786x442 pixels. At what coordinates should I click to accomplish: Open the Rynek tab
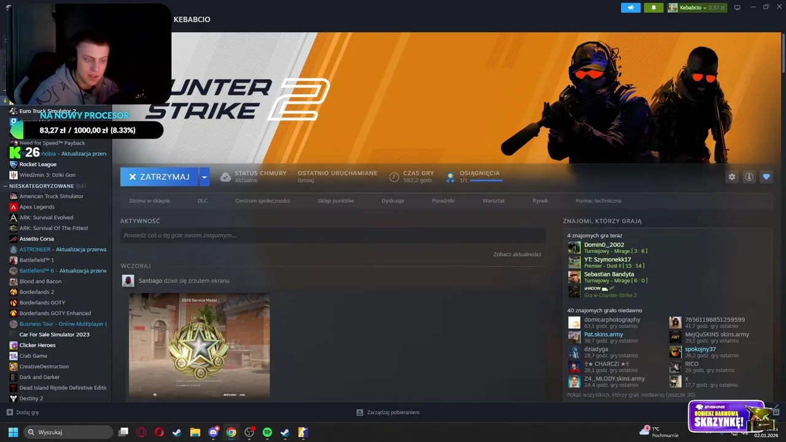[x=540, y=201]
